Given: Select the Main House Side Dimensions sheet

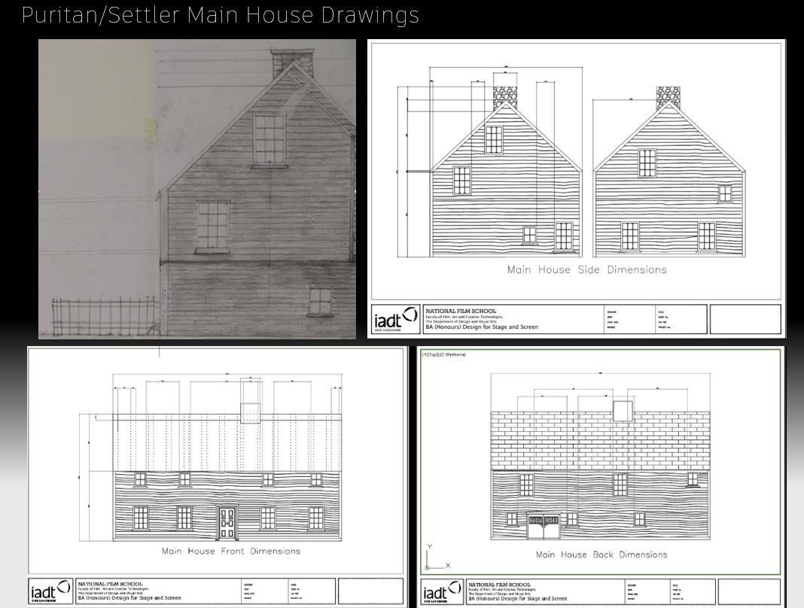Looking at the screenshot, I should coord(576,188).
